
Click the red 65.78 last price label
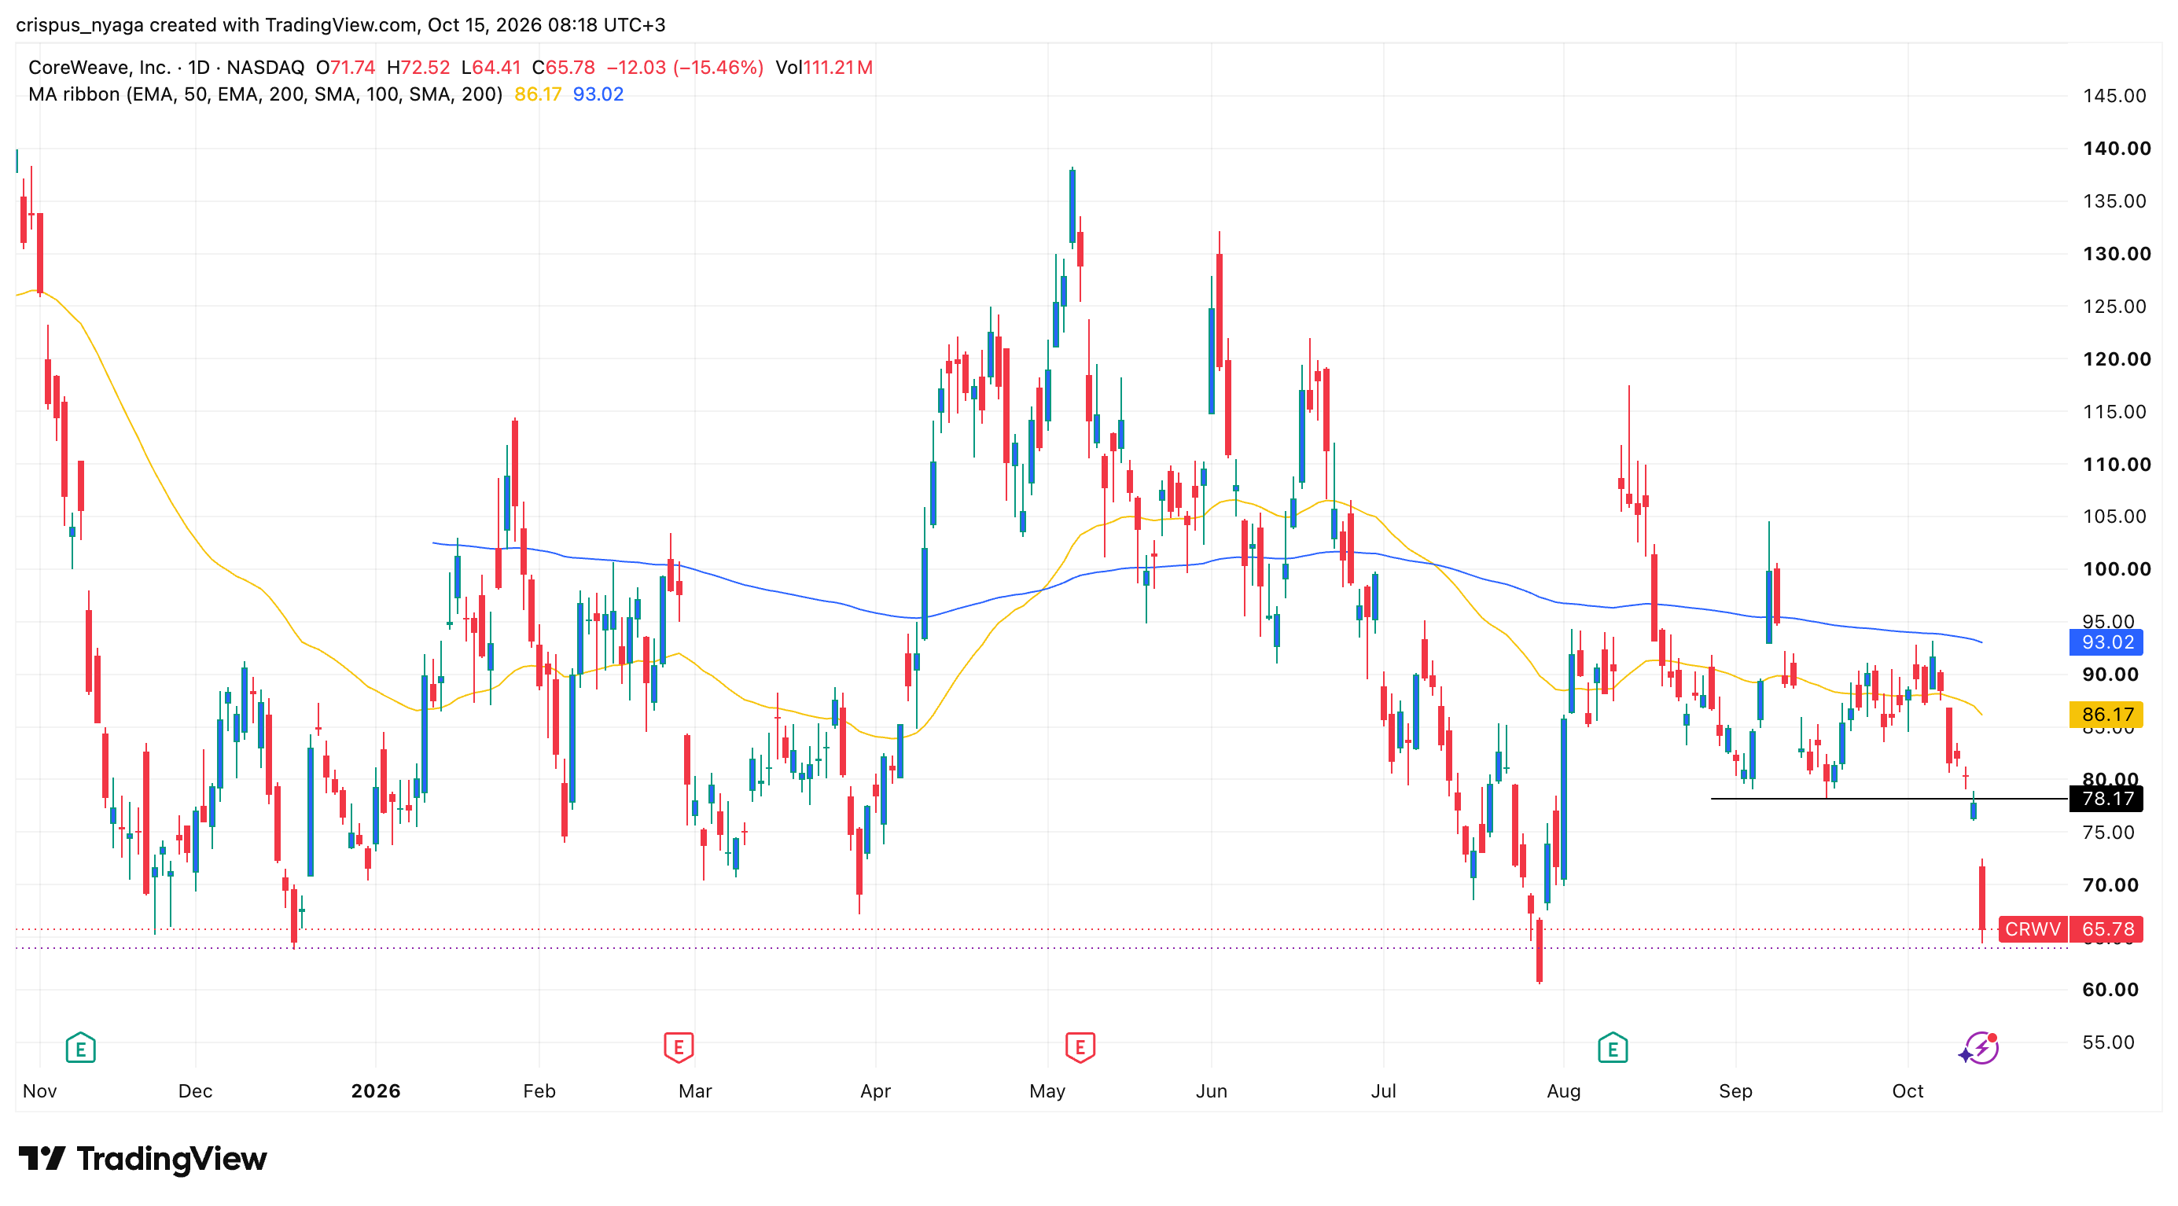tap(2107, 928)
